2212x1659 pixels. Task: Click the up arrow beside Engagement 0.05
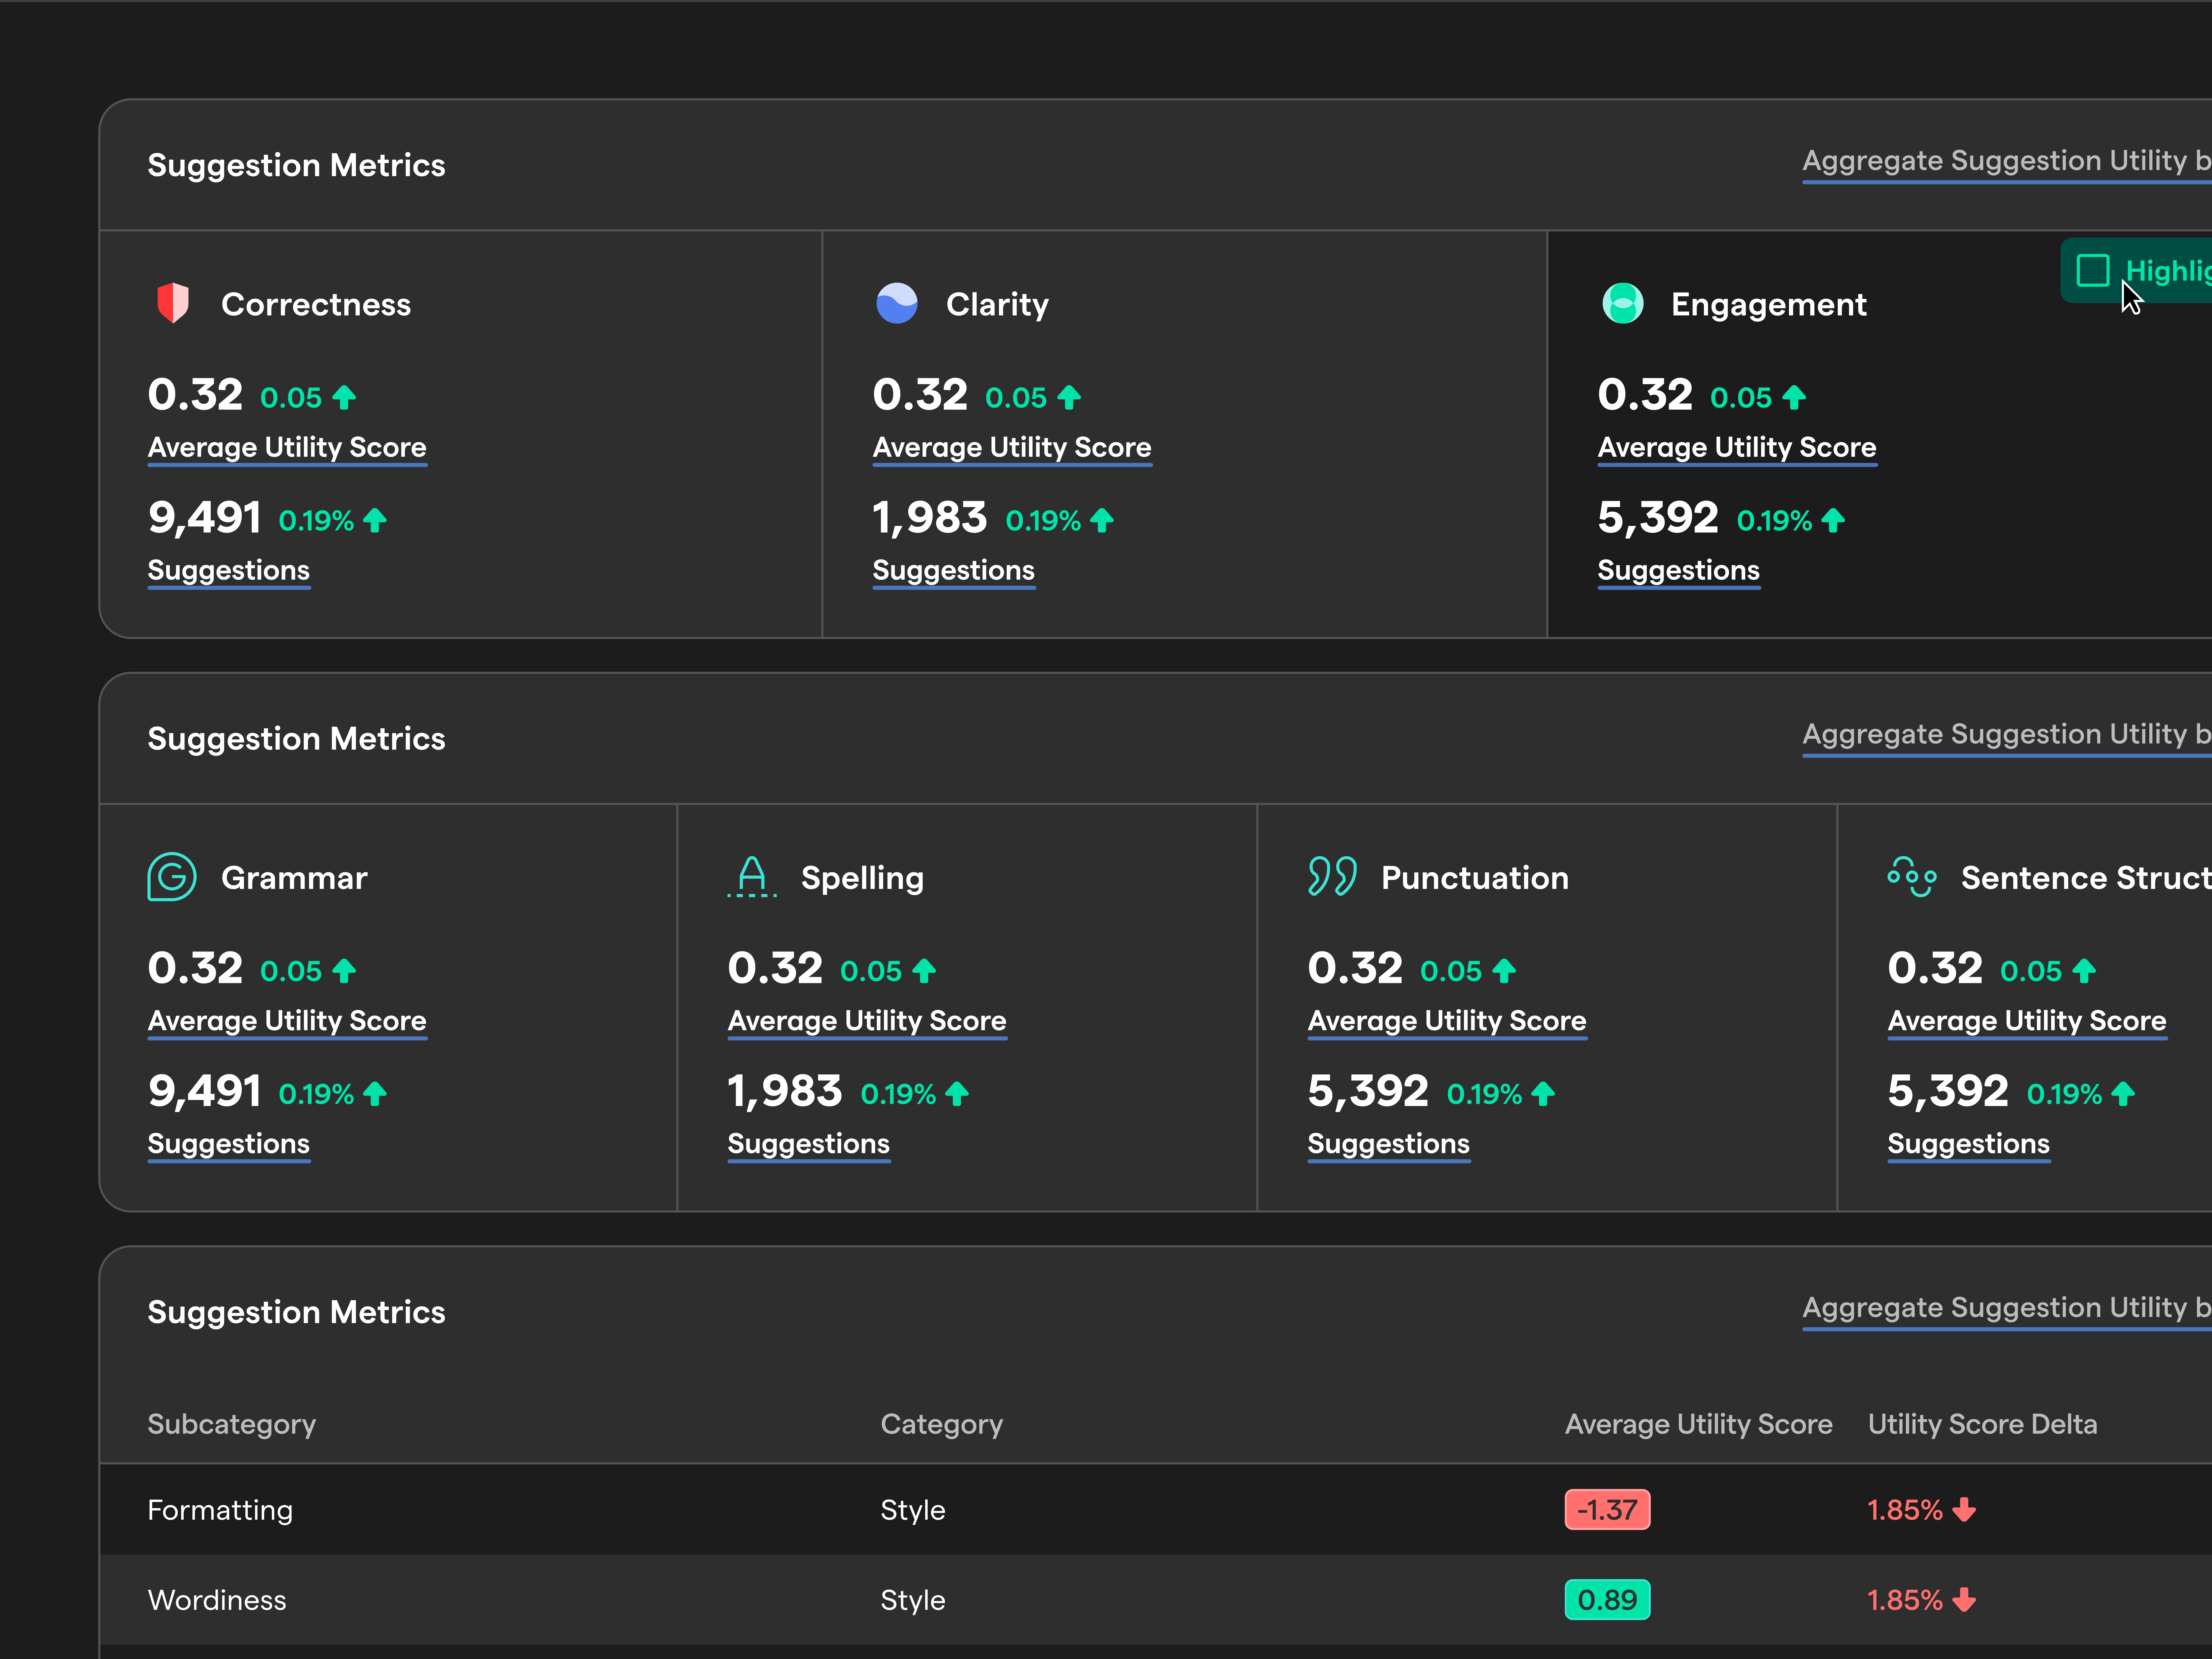point(1794,398)
